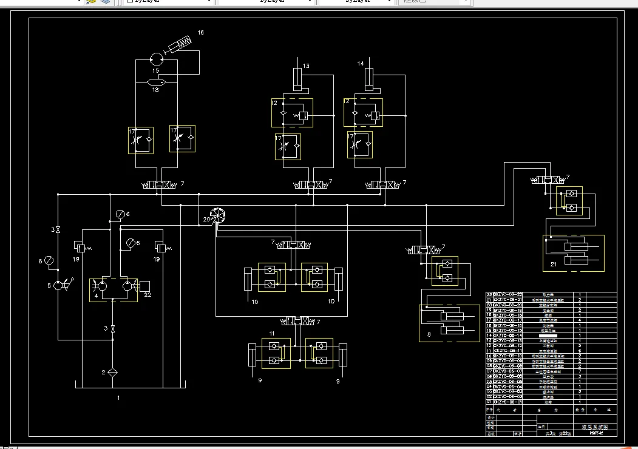
Task: Click parts list code GKZYC-06-20
Action: point(508,305)
